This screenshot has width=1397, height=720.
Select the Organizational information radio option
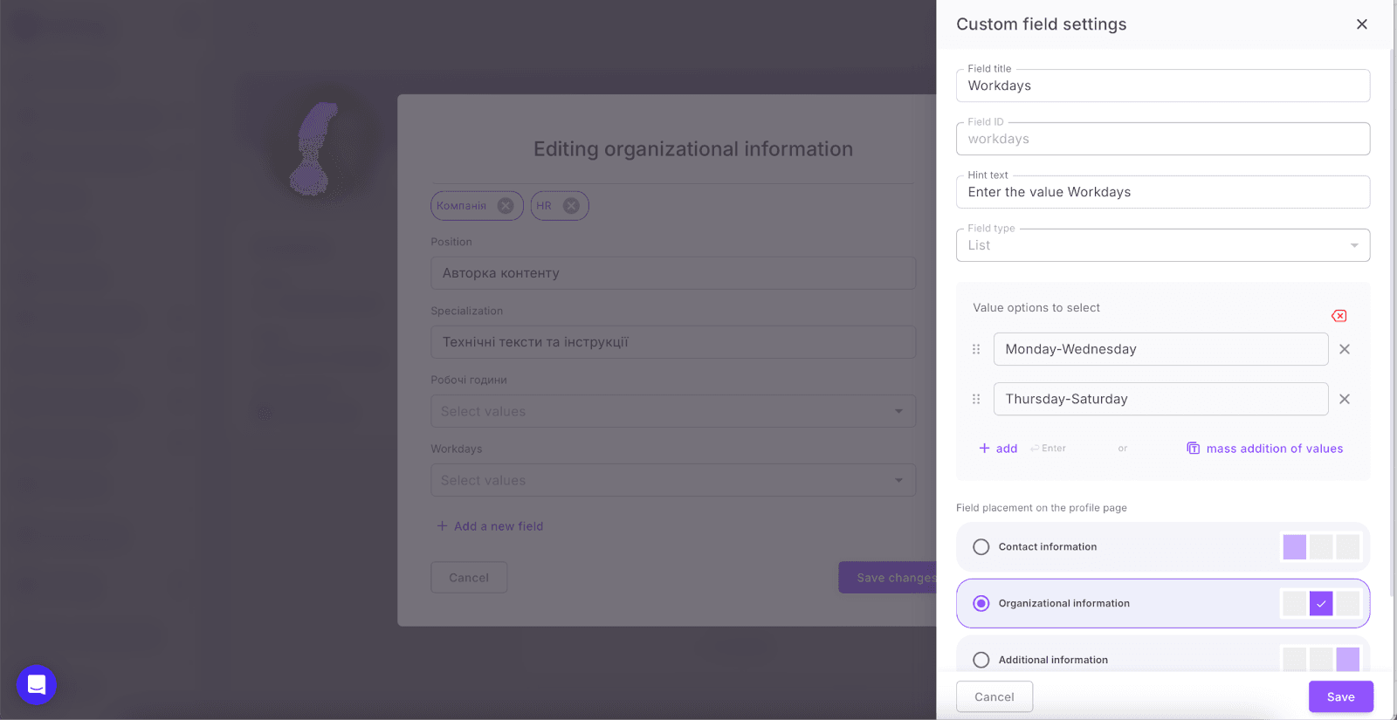pyautogui.click(x=981, y=603)
